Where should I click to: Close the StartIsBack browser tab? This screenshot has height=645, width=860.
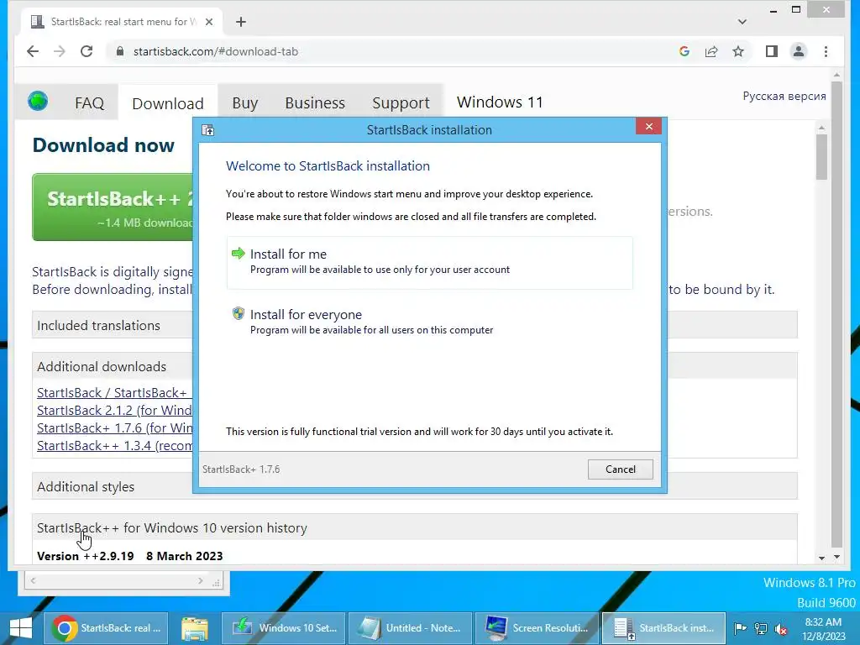pyautogui.click(x=209, y=22)
